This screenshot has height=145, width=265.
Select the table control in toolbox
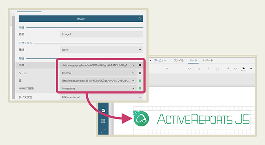point(103,121)
